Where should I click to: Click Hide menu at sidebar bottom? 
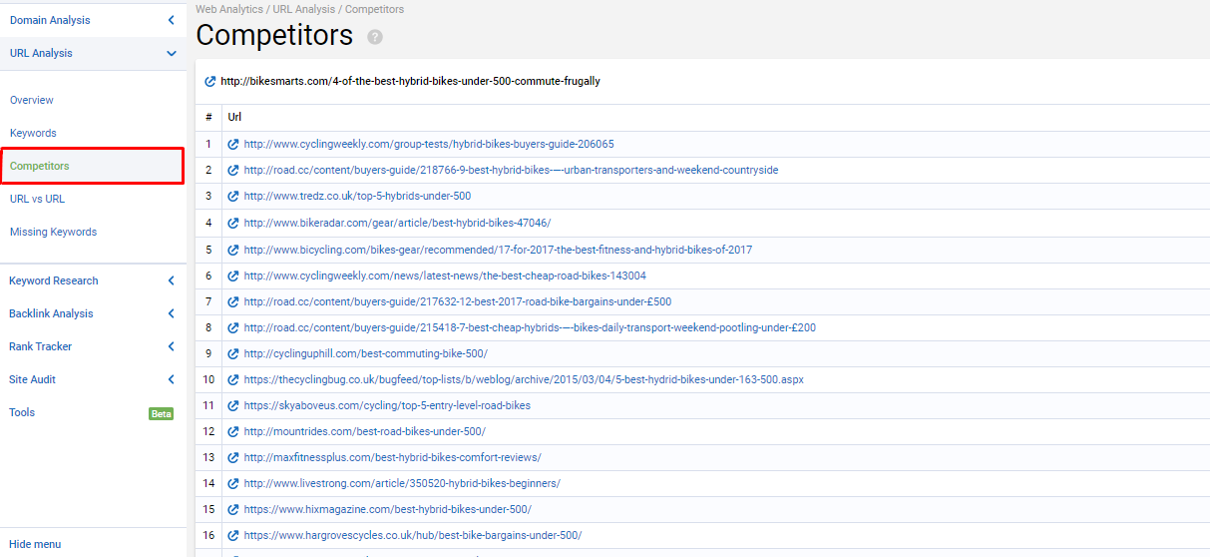click(35, 545)
